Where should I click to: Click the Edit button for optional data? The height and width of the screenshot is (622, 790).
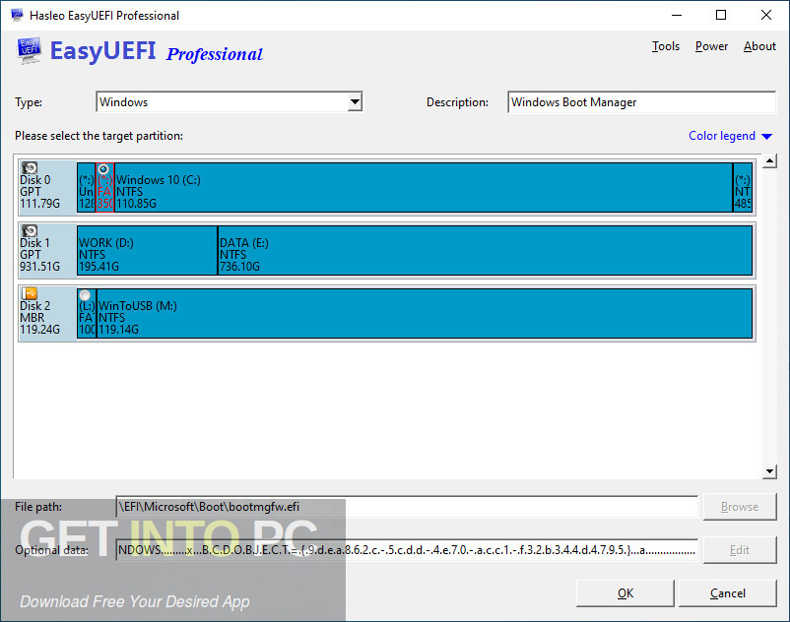tap(740, 550)
